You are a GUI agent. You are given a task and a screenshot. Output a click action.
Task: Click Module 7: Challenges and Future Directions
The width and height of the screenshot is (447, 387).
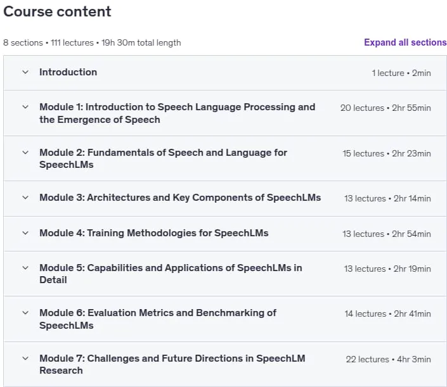tap(172, 364)
